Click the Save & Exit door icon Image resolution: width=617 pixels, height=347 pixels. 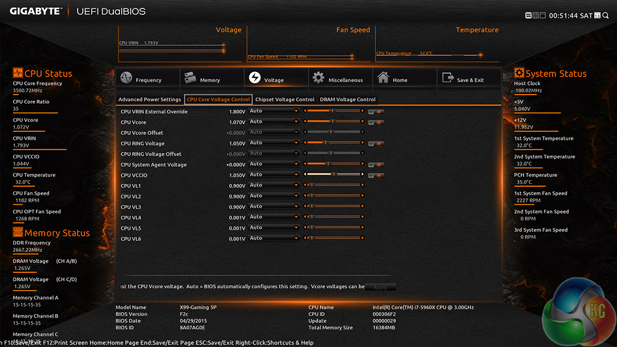click(x=448, y=78)
